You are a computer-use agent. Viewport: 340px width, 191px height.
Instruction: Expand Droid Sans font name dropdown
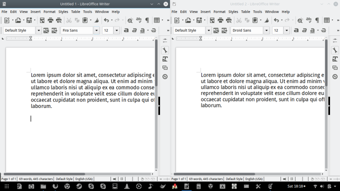pos(266,30)
